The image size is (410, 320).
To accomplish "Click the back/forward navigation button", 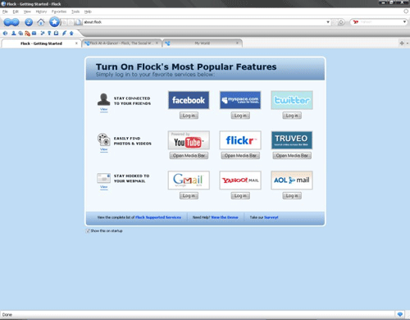I will [11, 22].
